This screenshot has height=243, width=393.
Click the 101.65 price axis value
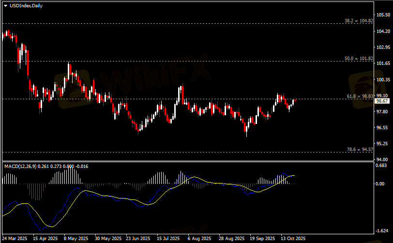coord(383,63)
